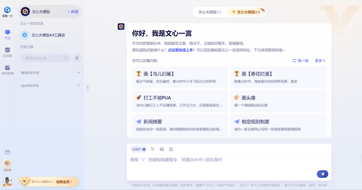
Task: Open the 选插件 plugin selector
Action: (138, 149)
